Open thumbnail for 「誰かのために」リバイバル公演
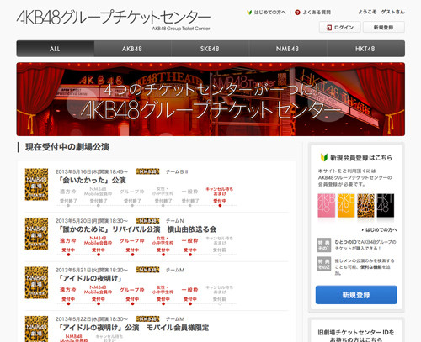Image resolution: width=421 pixels, height=342 pixels. tap(36, 234)
